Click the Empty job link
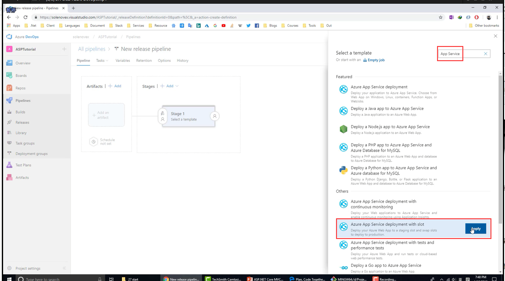The image size is (505, 281). click(x=374, y=60)
